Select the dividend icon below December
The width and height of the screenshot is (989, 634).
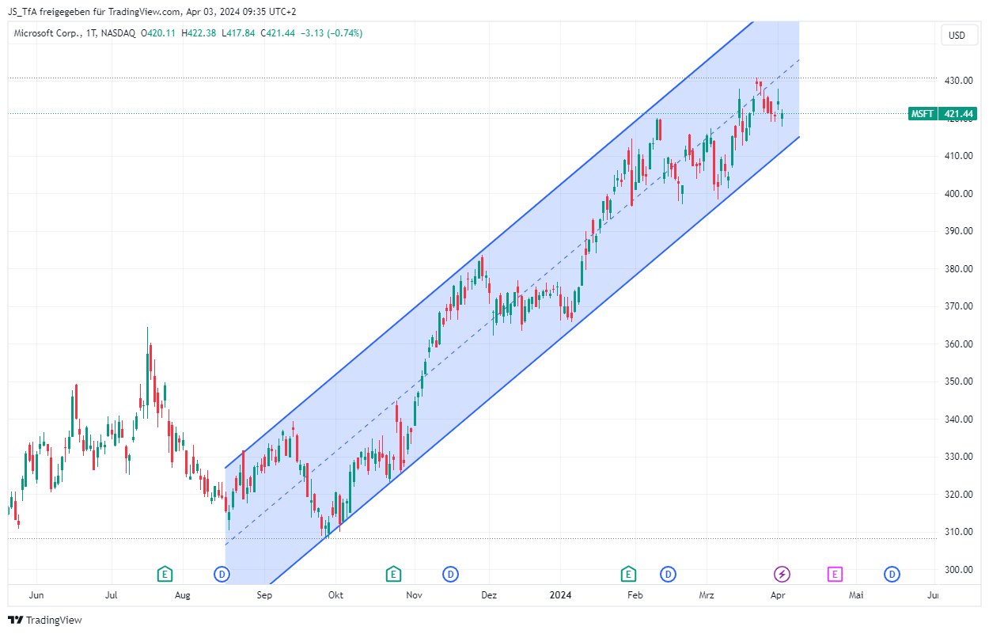pos(449,574)
